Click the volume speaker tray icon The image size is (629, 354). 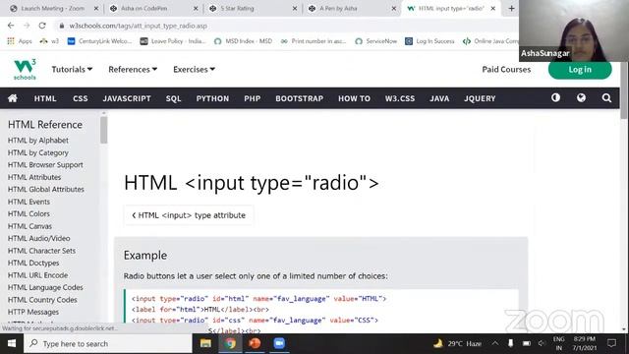[542, 343]
